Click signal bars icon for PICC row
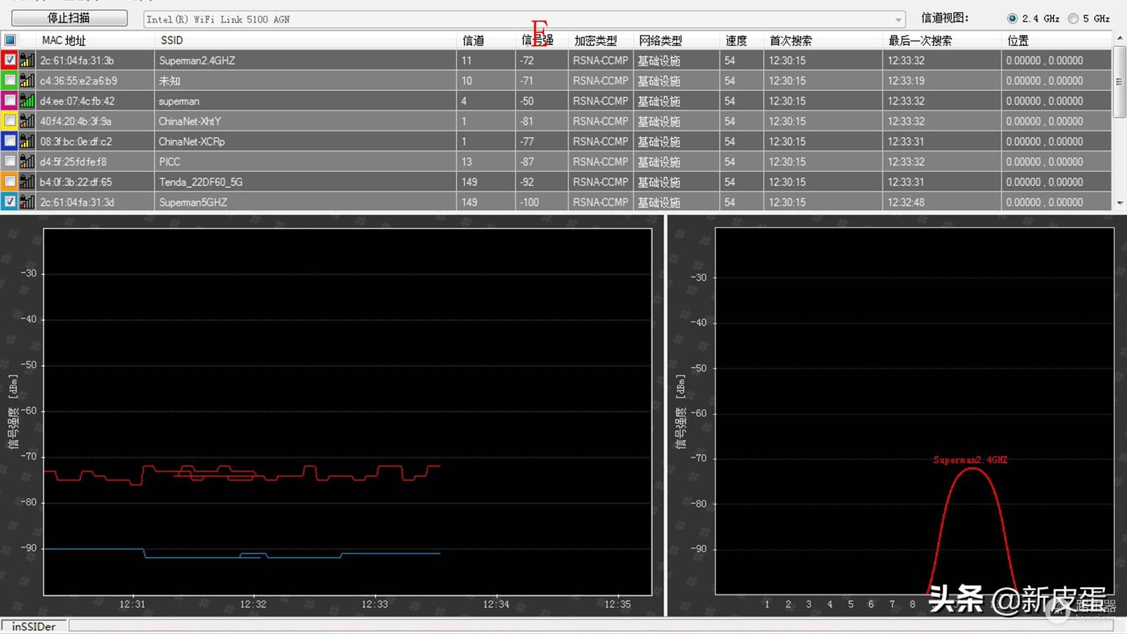Viewport: 1127px width, 634px height. point(27,161)
